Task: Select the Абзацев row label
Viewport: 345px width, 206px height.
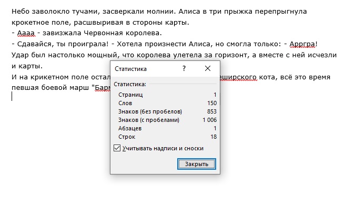Action: tap(130, 128)
